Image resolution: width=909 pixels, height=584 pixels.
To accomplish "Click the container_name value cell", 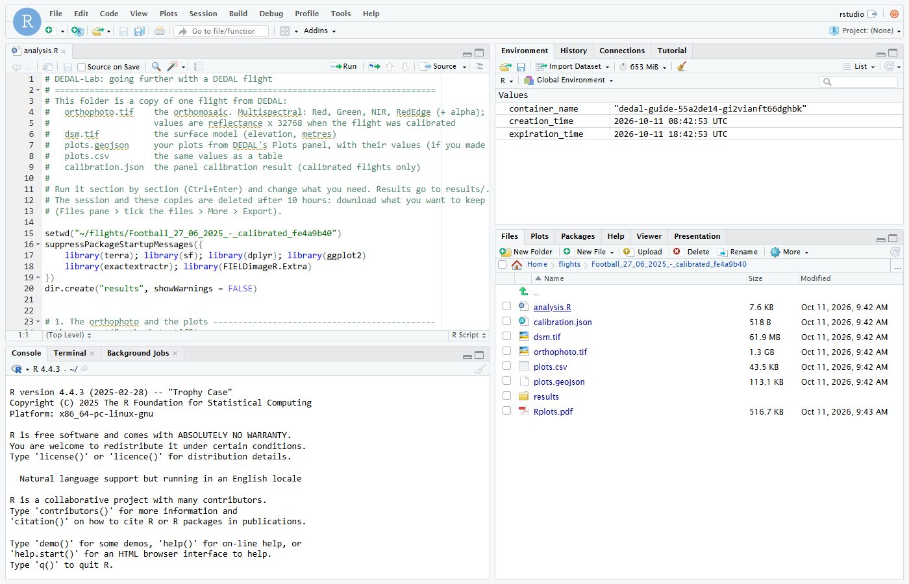I will point(756,108).
